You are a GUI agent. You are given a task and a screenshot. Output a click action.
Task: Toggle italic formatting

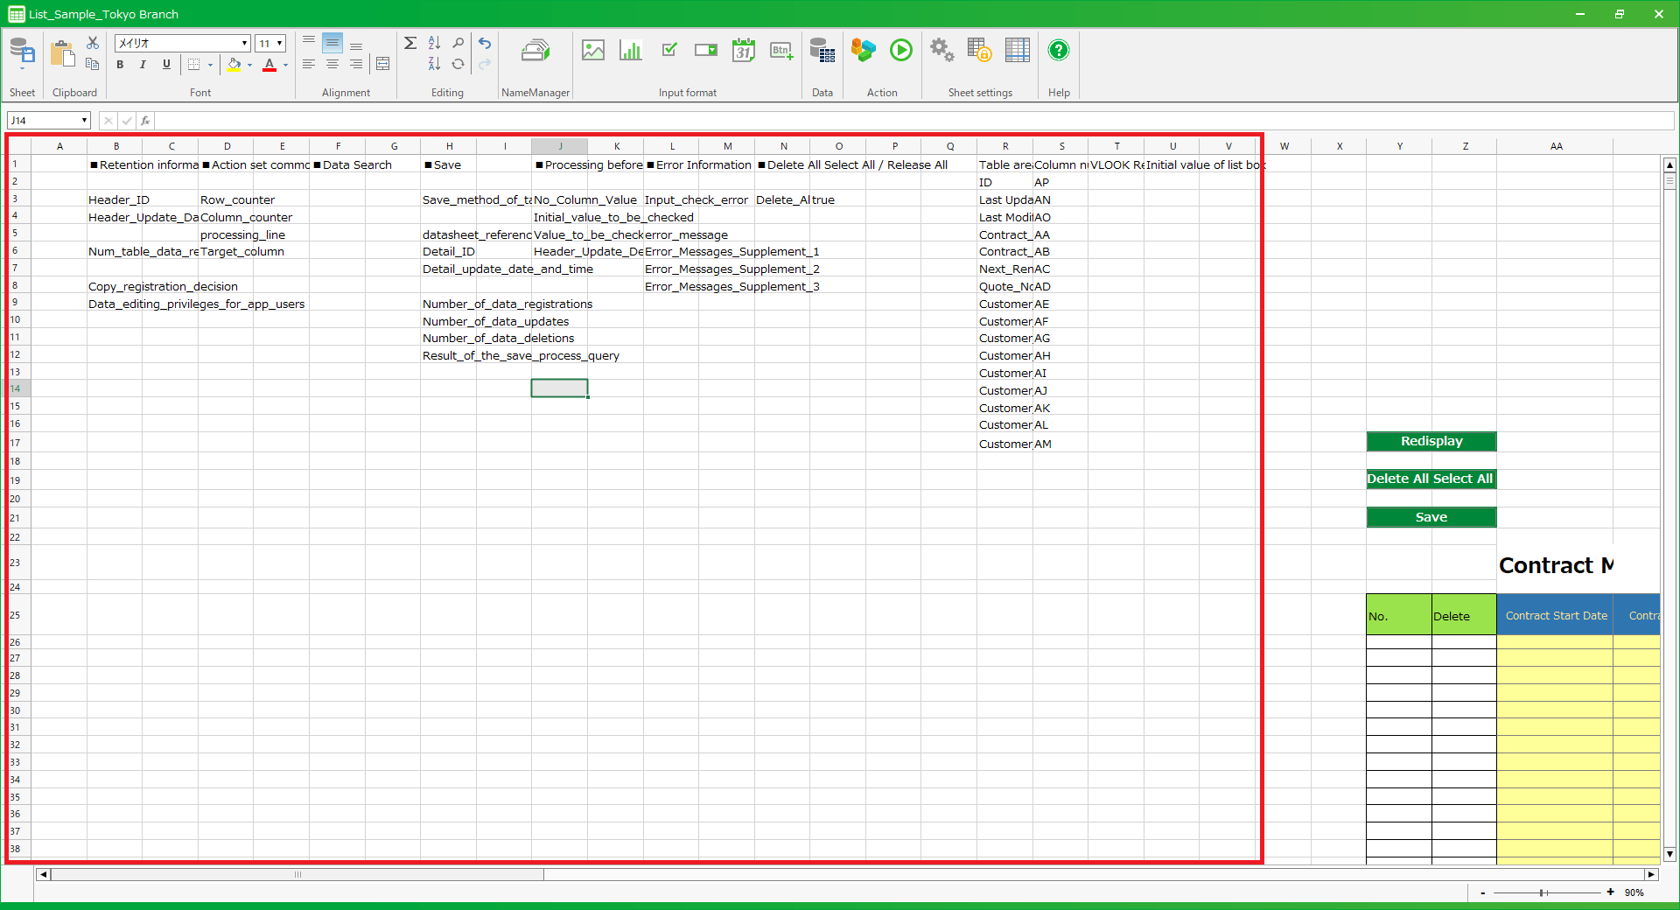click(x=143, y=65)
